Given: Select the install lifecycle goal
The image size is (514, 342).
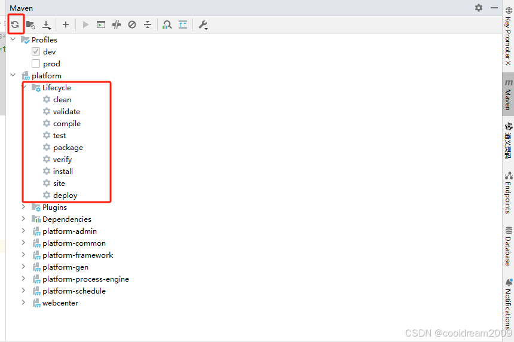Looking at the screenshot, I should [63, 171].
